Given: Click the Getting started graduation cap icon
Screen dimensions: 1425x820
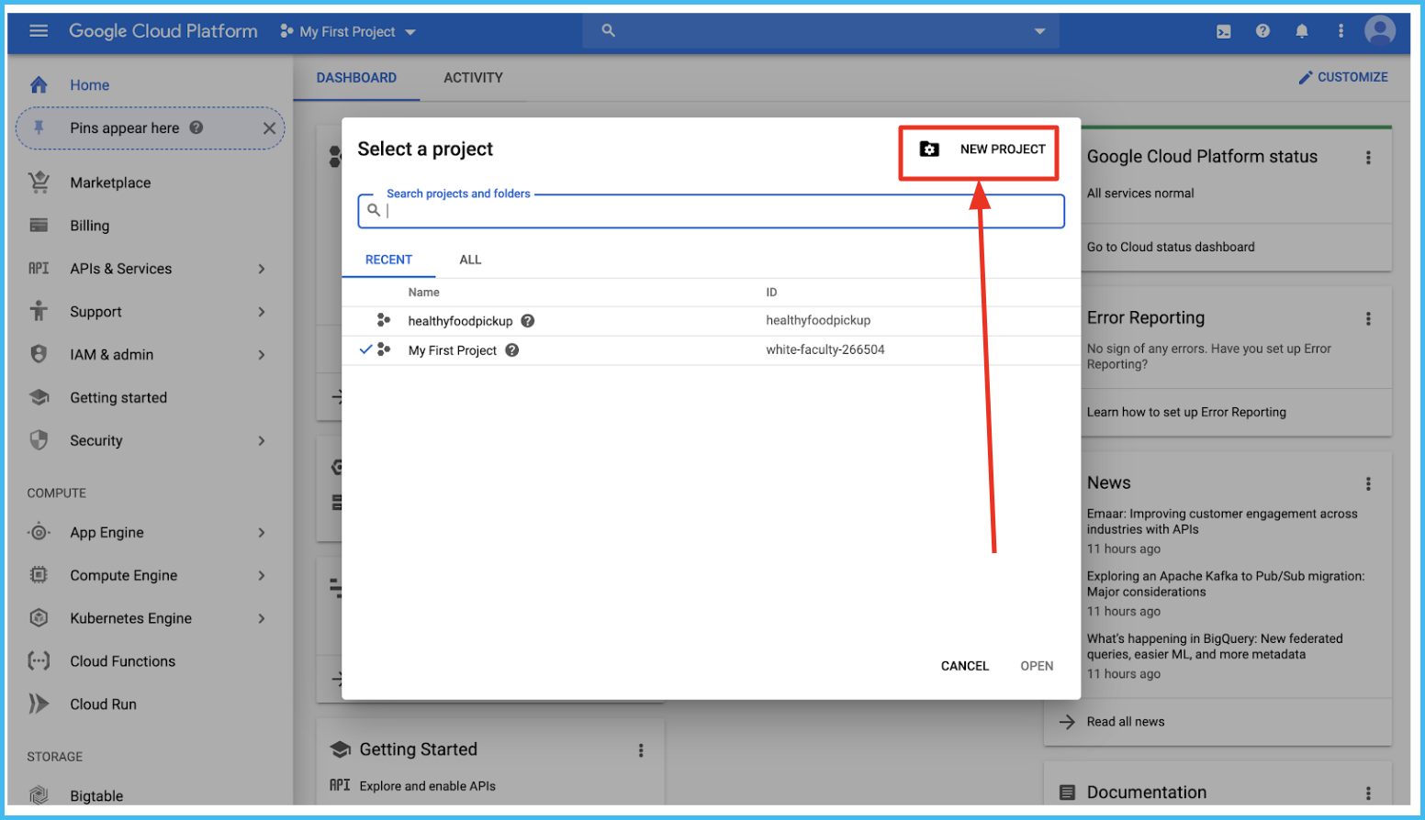Looking at the screenshot, I should click(39, 397).
